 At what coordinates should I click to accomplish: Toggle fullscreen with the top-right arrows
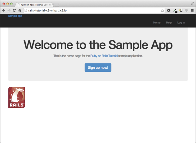coord(192,3)
